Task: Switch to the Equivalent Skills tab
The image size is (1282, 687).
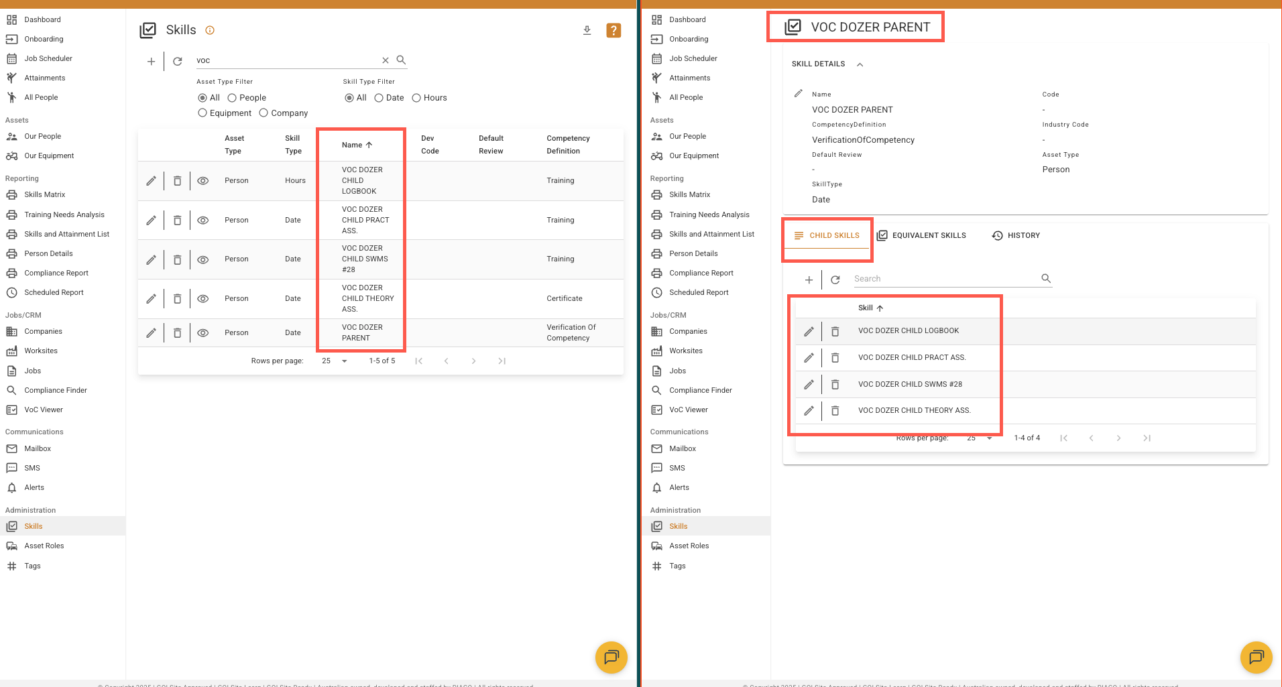Action: 922,235
